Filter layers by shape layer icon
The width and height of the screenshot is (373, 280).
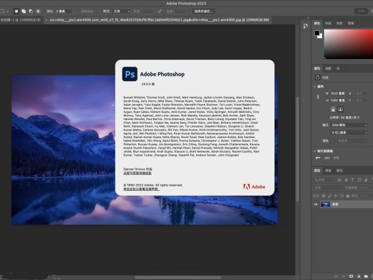tap(359, 180)
